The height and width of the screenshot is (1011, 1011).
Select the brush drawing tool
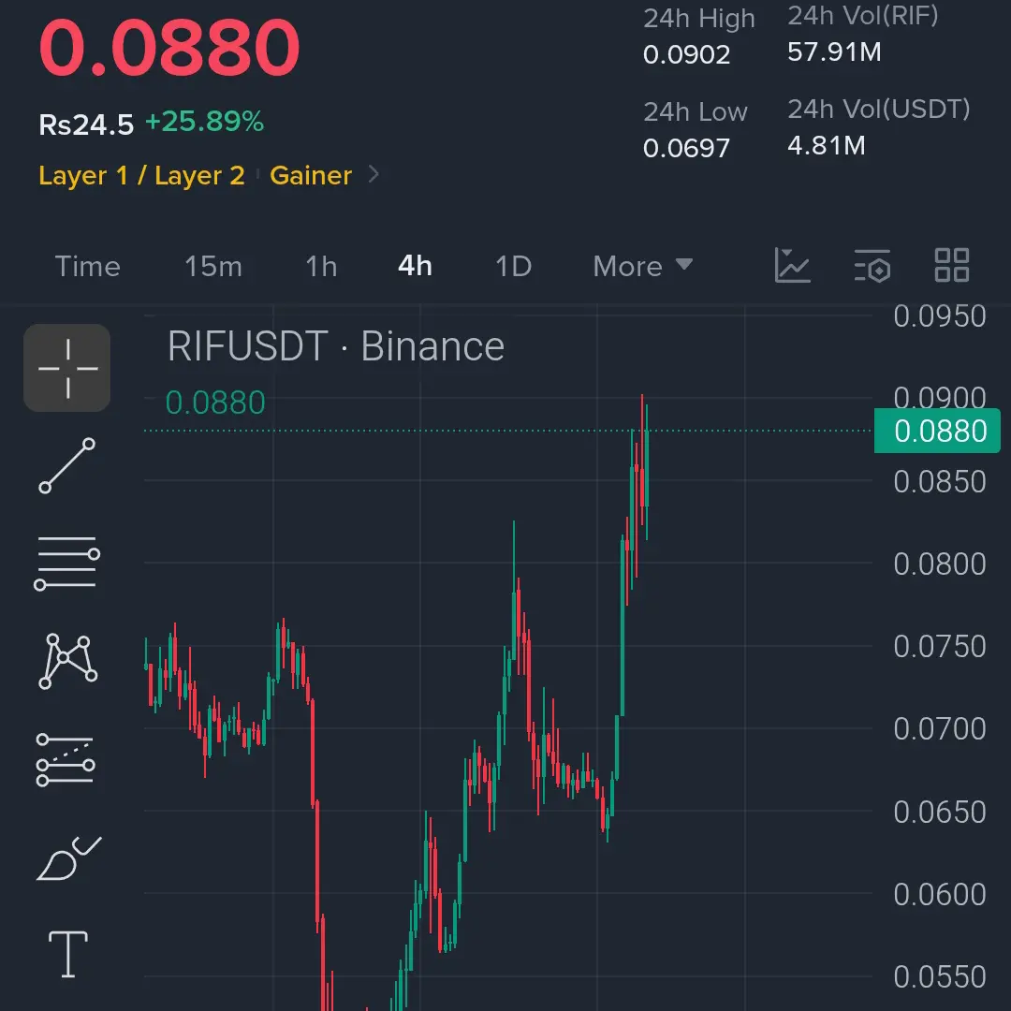(x=68, y=858)
